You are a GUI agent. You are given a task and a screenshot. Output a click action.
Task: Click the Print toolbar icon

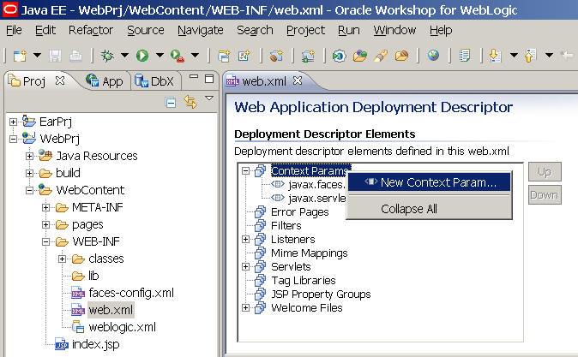(75, 56)
